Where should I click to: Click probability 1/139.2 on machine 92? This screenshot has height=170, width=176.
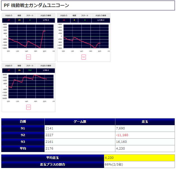coord(101,20)
